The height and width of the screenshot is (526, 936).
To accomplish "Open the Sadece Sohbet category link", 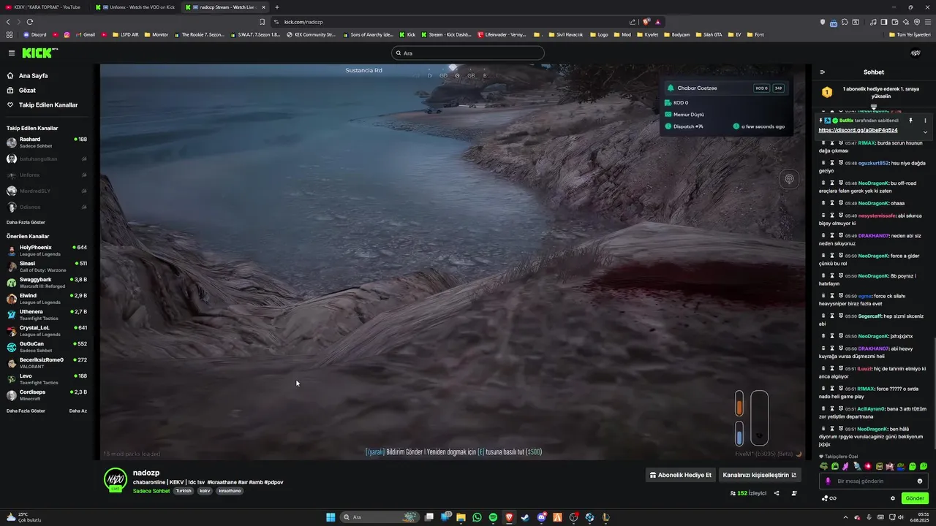I will coord(151,491).
